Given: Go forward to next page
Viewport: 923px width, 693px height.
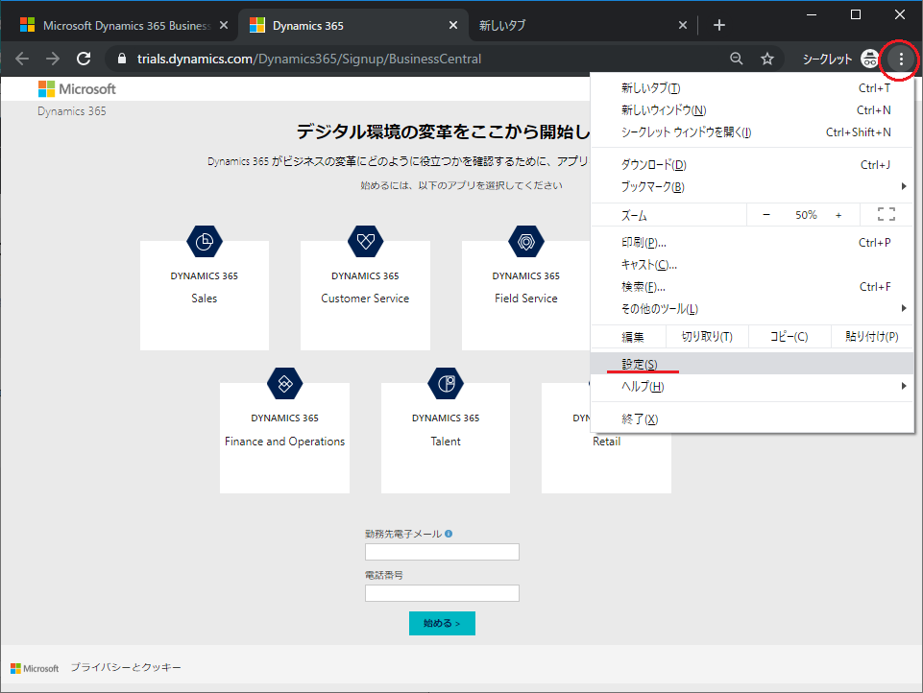Looking at the screenshot, I should coord(53,59).
